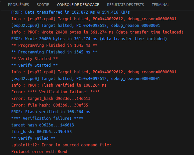This screenshot has height=155, width=194.
Task: Click the 'Info : PROF: Flash verified' red line
Action: pyautogui.click(x=59, y=85)
